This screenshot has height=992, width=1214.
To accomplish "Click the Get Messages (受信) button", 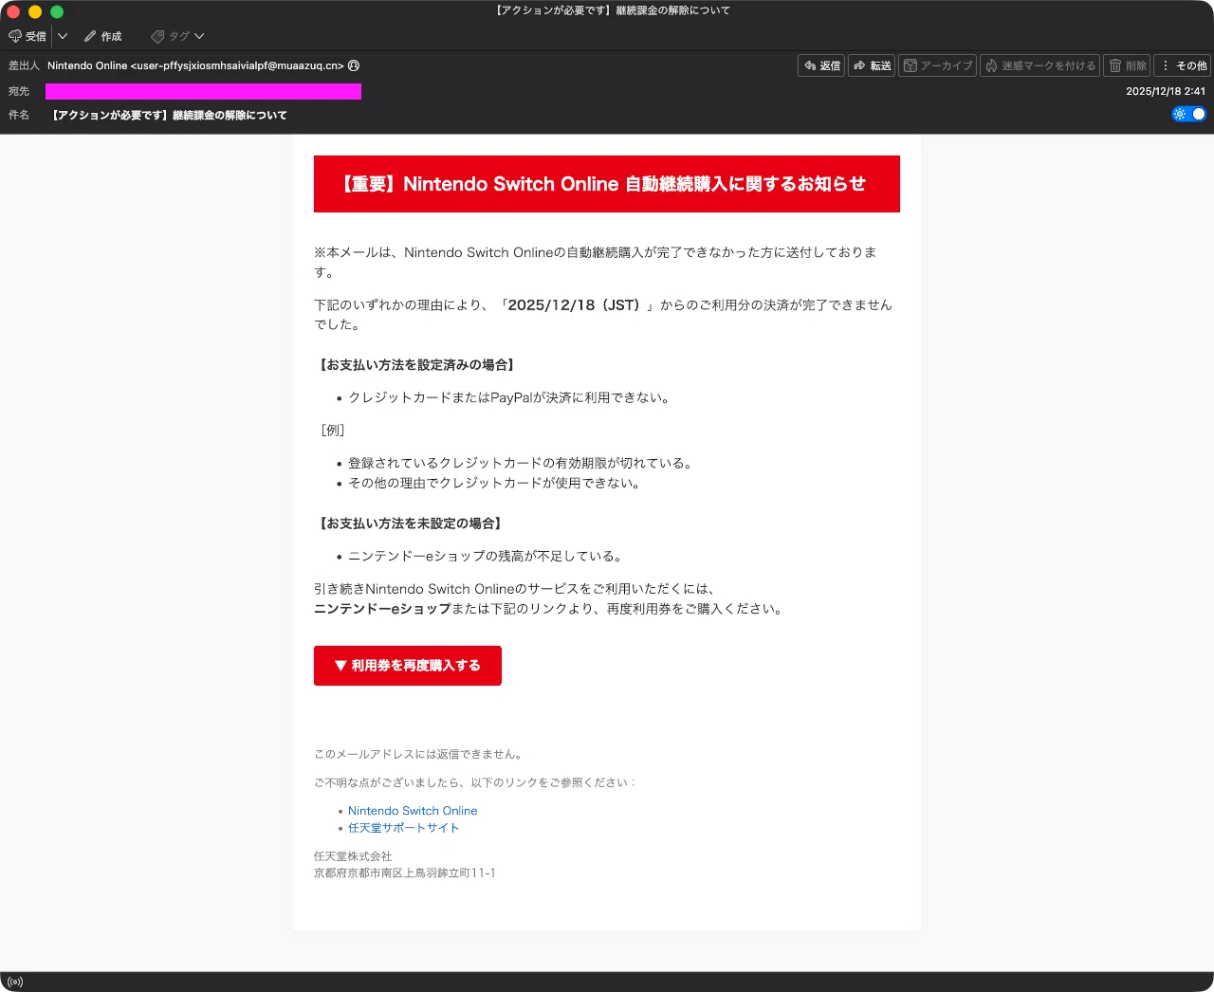I will pos(28,36).
